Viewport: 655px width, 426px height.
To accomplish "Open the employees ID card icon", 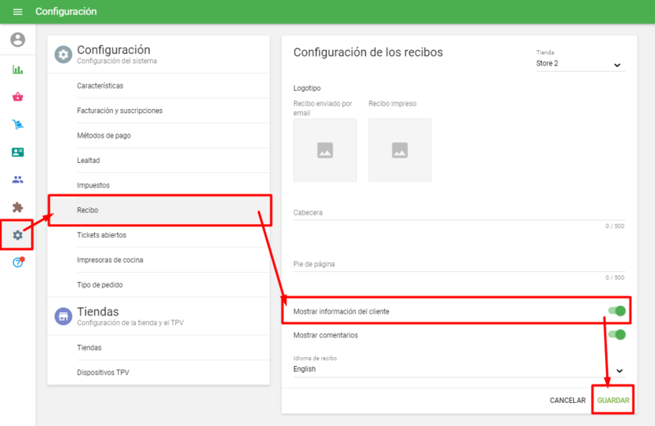I will pyautogui.click(x=17, y=152).
